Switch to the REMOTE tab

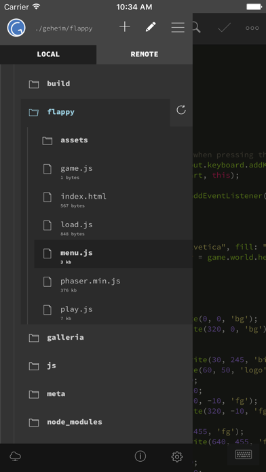145,54
